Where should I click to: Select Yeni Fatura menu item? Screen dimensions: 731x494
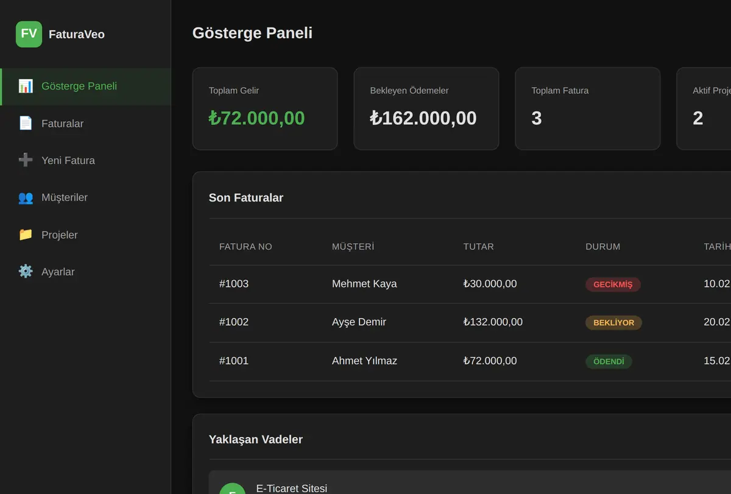tap(85, 161)
